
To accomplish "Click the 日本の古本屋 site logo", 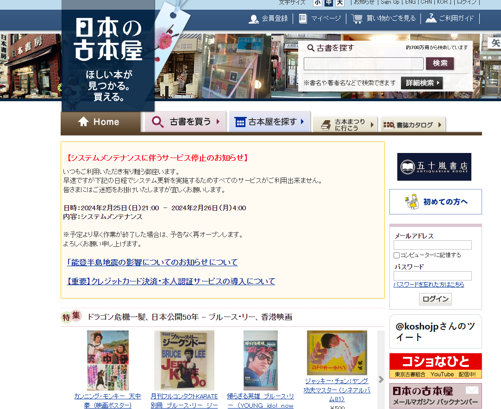I will pos(108,40).
